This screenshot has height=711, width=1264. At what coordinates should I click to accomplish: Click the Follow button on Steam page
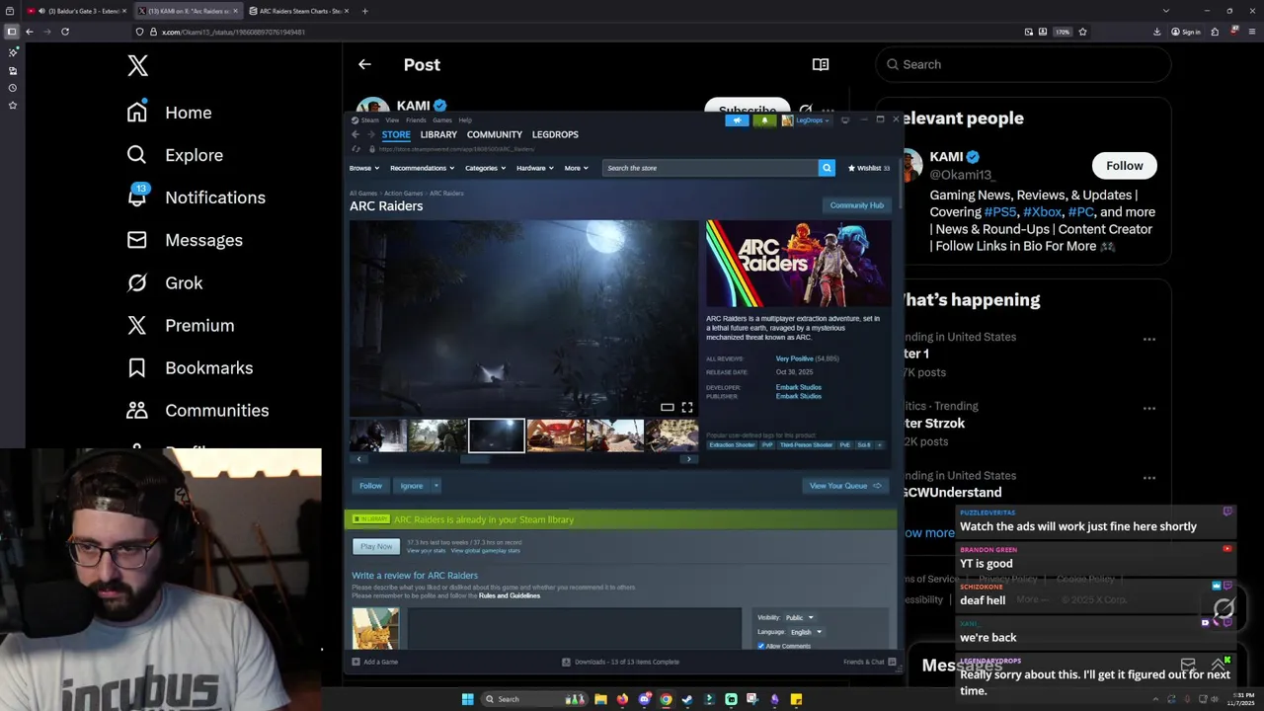click(x=370, y=486)
